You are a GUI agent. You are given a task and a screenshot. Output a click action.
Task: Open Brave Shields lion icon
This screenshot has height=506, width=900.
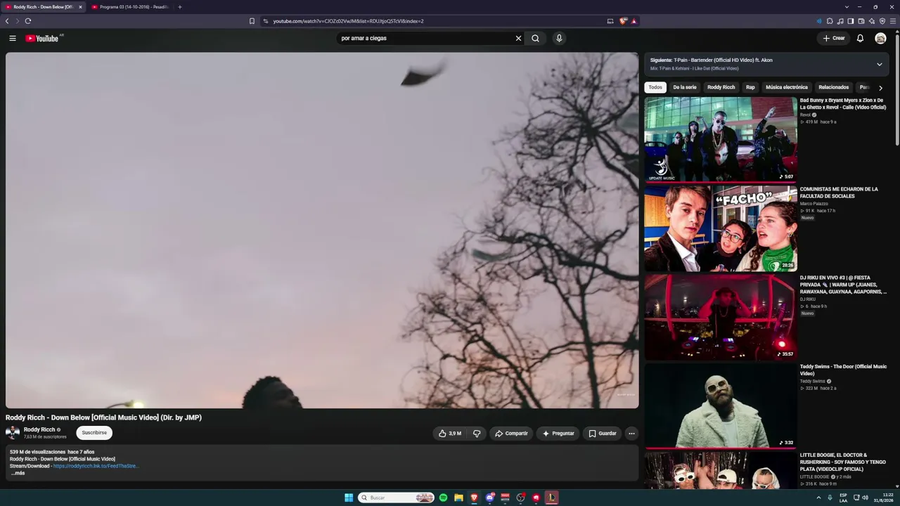pyautogui.click(x=623, y=21)
